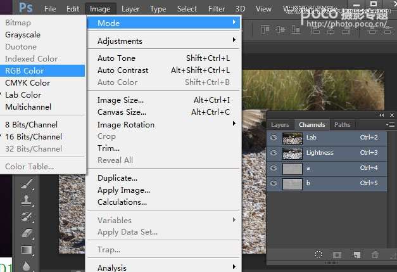397x272 pixels.
Task: Collapse Channels panel with double-arrow icon
Action: tap(382, 115)
